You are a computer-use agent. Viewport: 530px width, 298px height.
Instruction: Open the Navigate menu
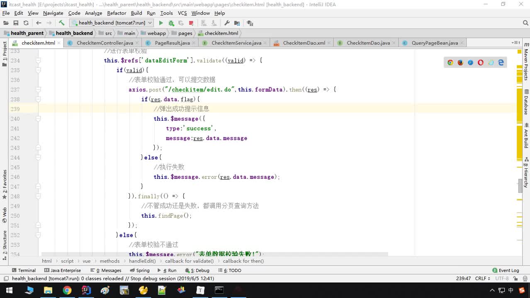click(x=53, y=13)
